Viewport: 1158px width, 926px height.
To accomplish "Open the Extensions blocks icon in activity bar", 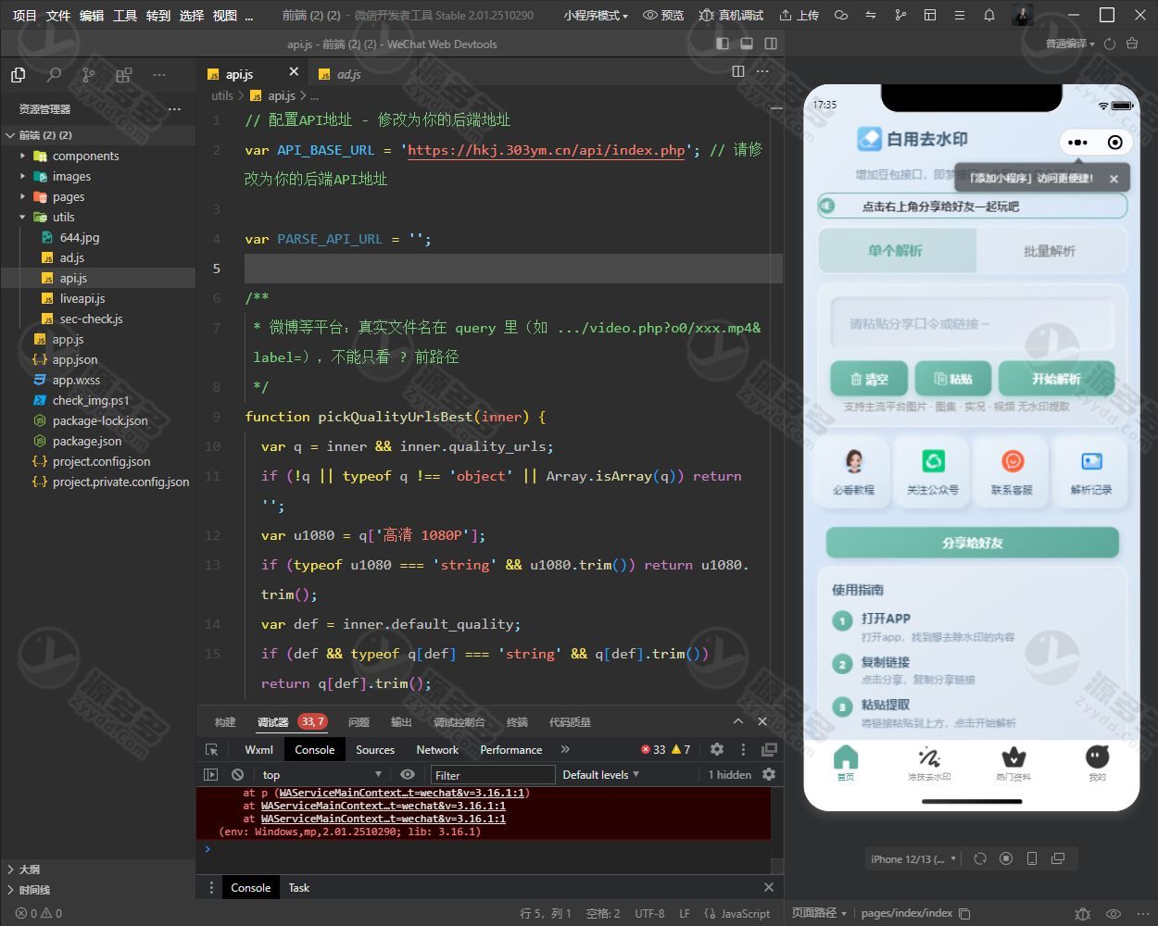I will point(123,75).
